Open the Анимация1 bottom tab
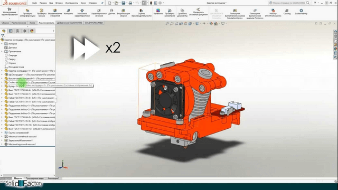 (53, 178)
